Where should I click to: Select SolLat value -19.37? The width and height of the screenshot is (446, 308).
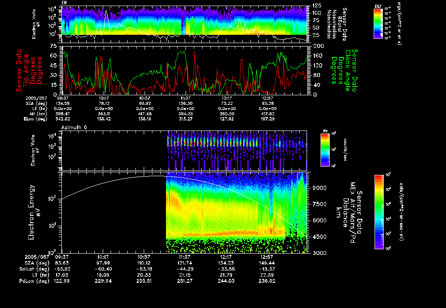pos(267,269)
